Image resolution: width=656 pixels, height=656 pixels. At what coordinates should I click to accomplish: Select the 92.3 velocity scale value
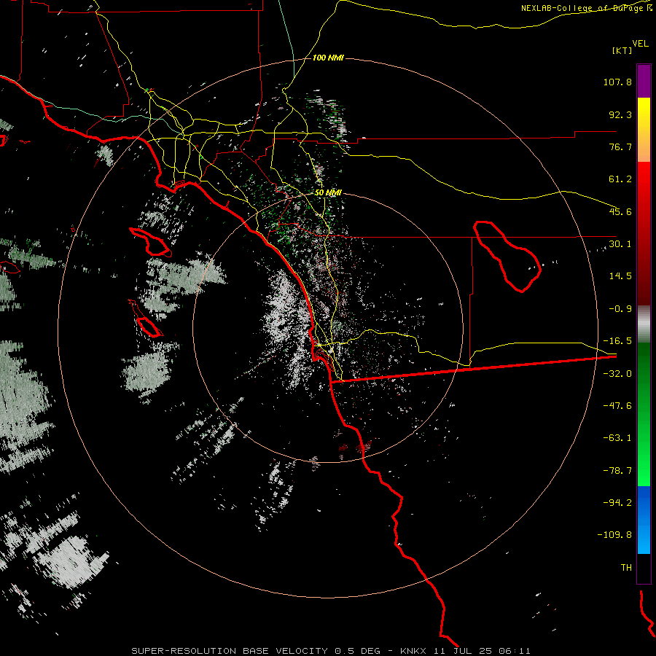coord(620,114)
